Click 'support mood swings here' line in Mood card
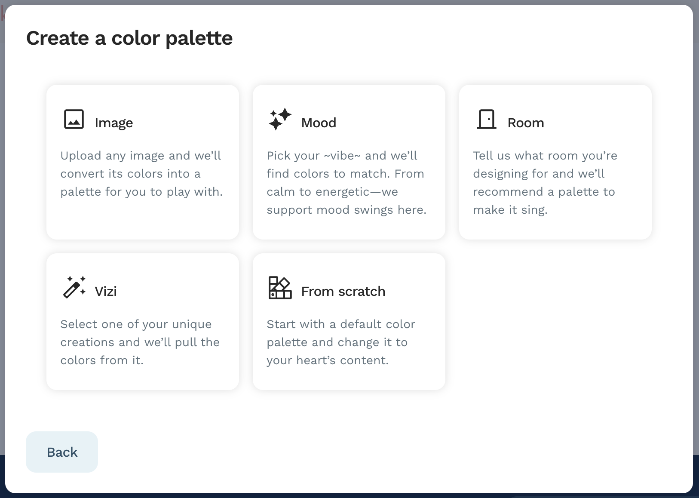The image size is (699, 498). [346, 210]
